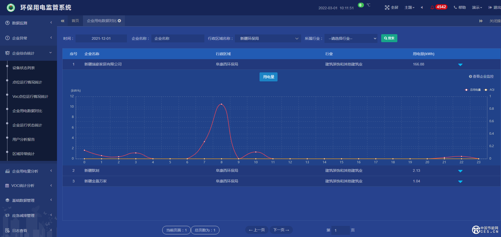Open 企业运行状态统计 submenu item
This screenshot has height=237, width=501.
point(27,125)
